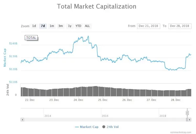Switch chart zoom to 3m

point(61,26)
